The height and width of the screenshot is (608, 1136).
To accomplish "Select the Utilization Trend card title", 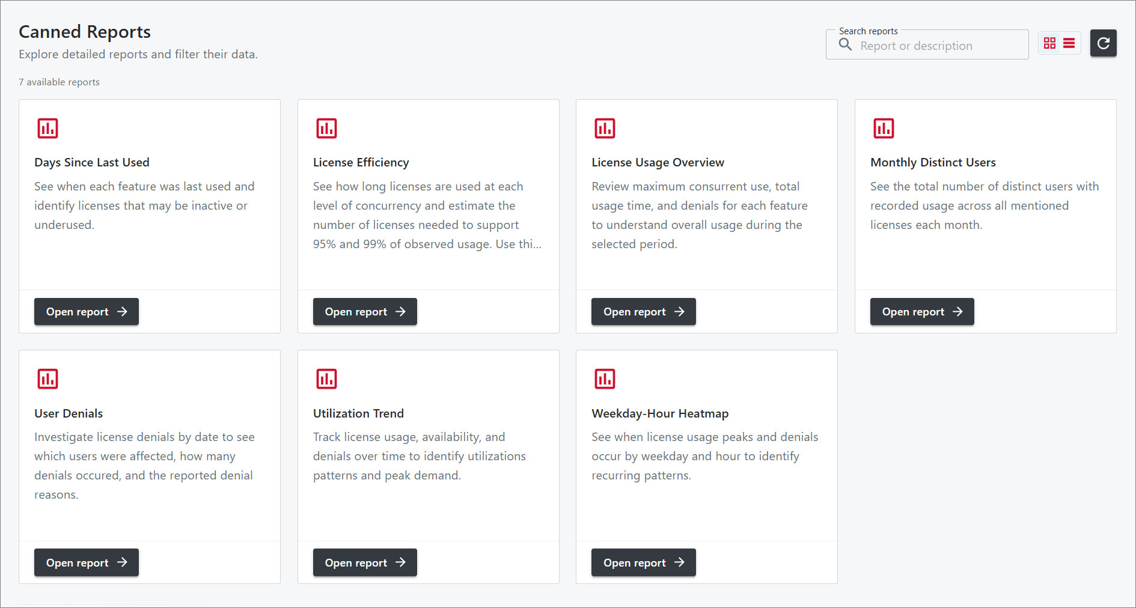I will [x=358, y=413].
